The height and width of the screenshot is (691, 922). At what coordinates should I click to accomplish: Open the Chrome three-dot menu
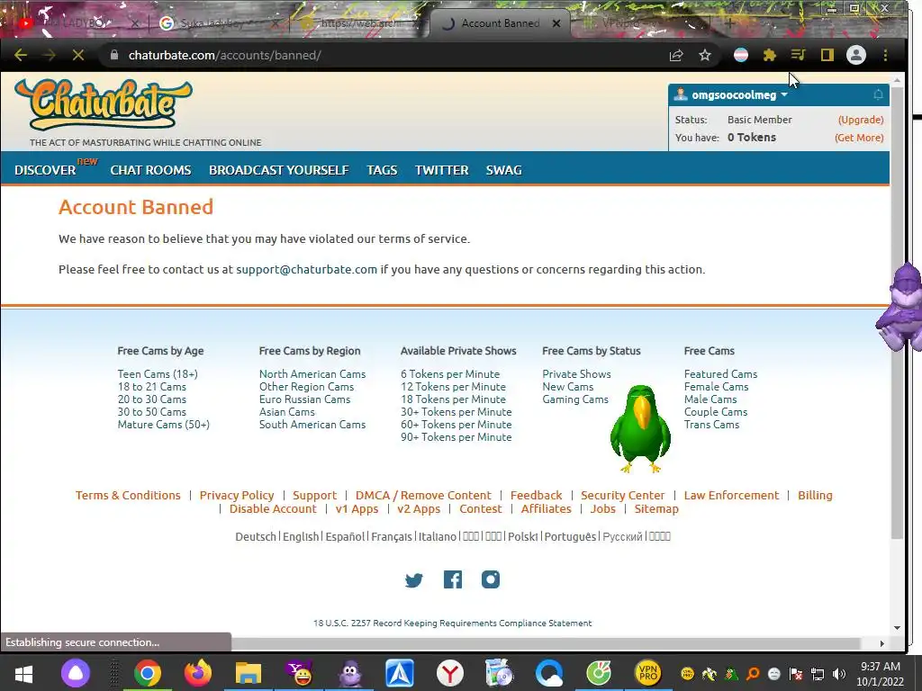click(885, 55)
